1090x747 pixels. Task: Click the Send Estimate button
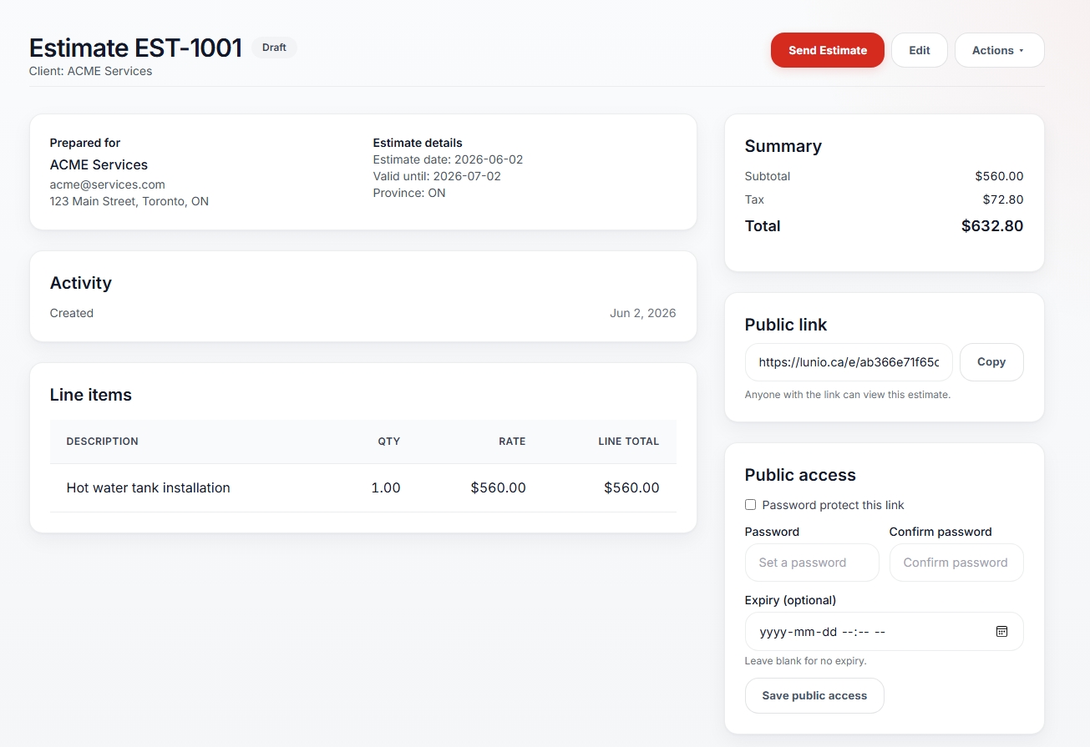click(827, 50)
